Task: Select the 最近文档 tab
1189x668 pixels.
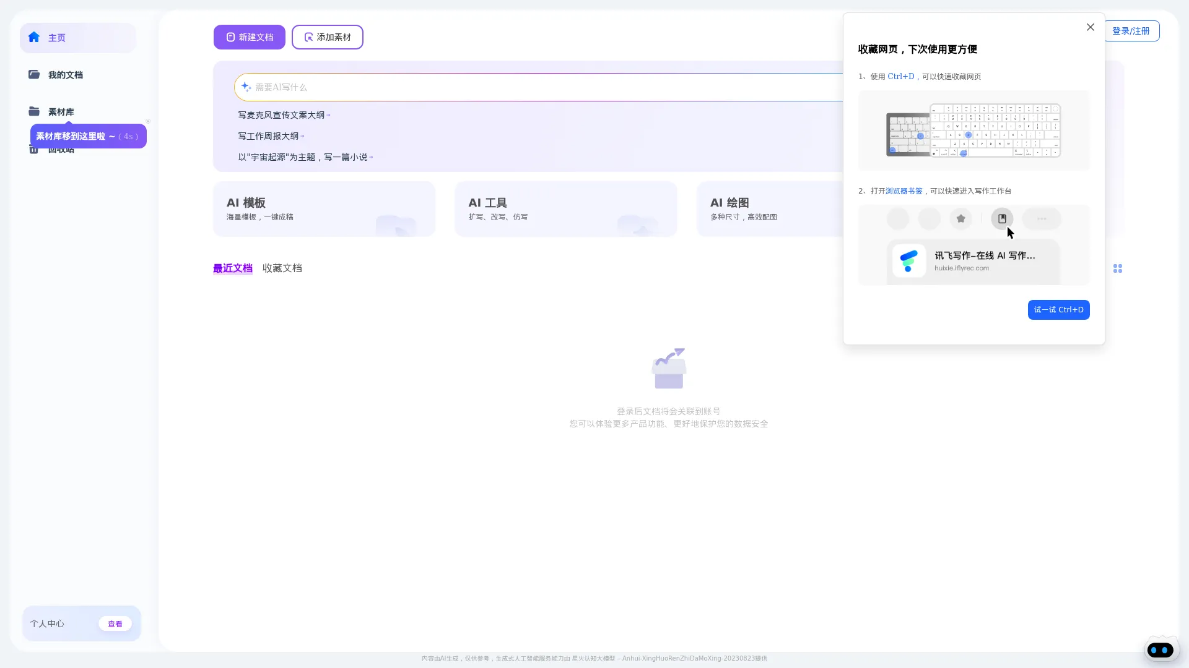Action: tap(233, 268)
